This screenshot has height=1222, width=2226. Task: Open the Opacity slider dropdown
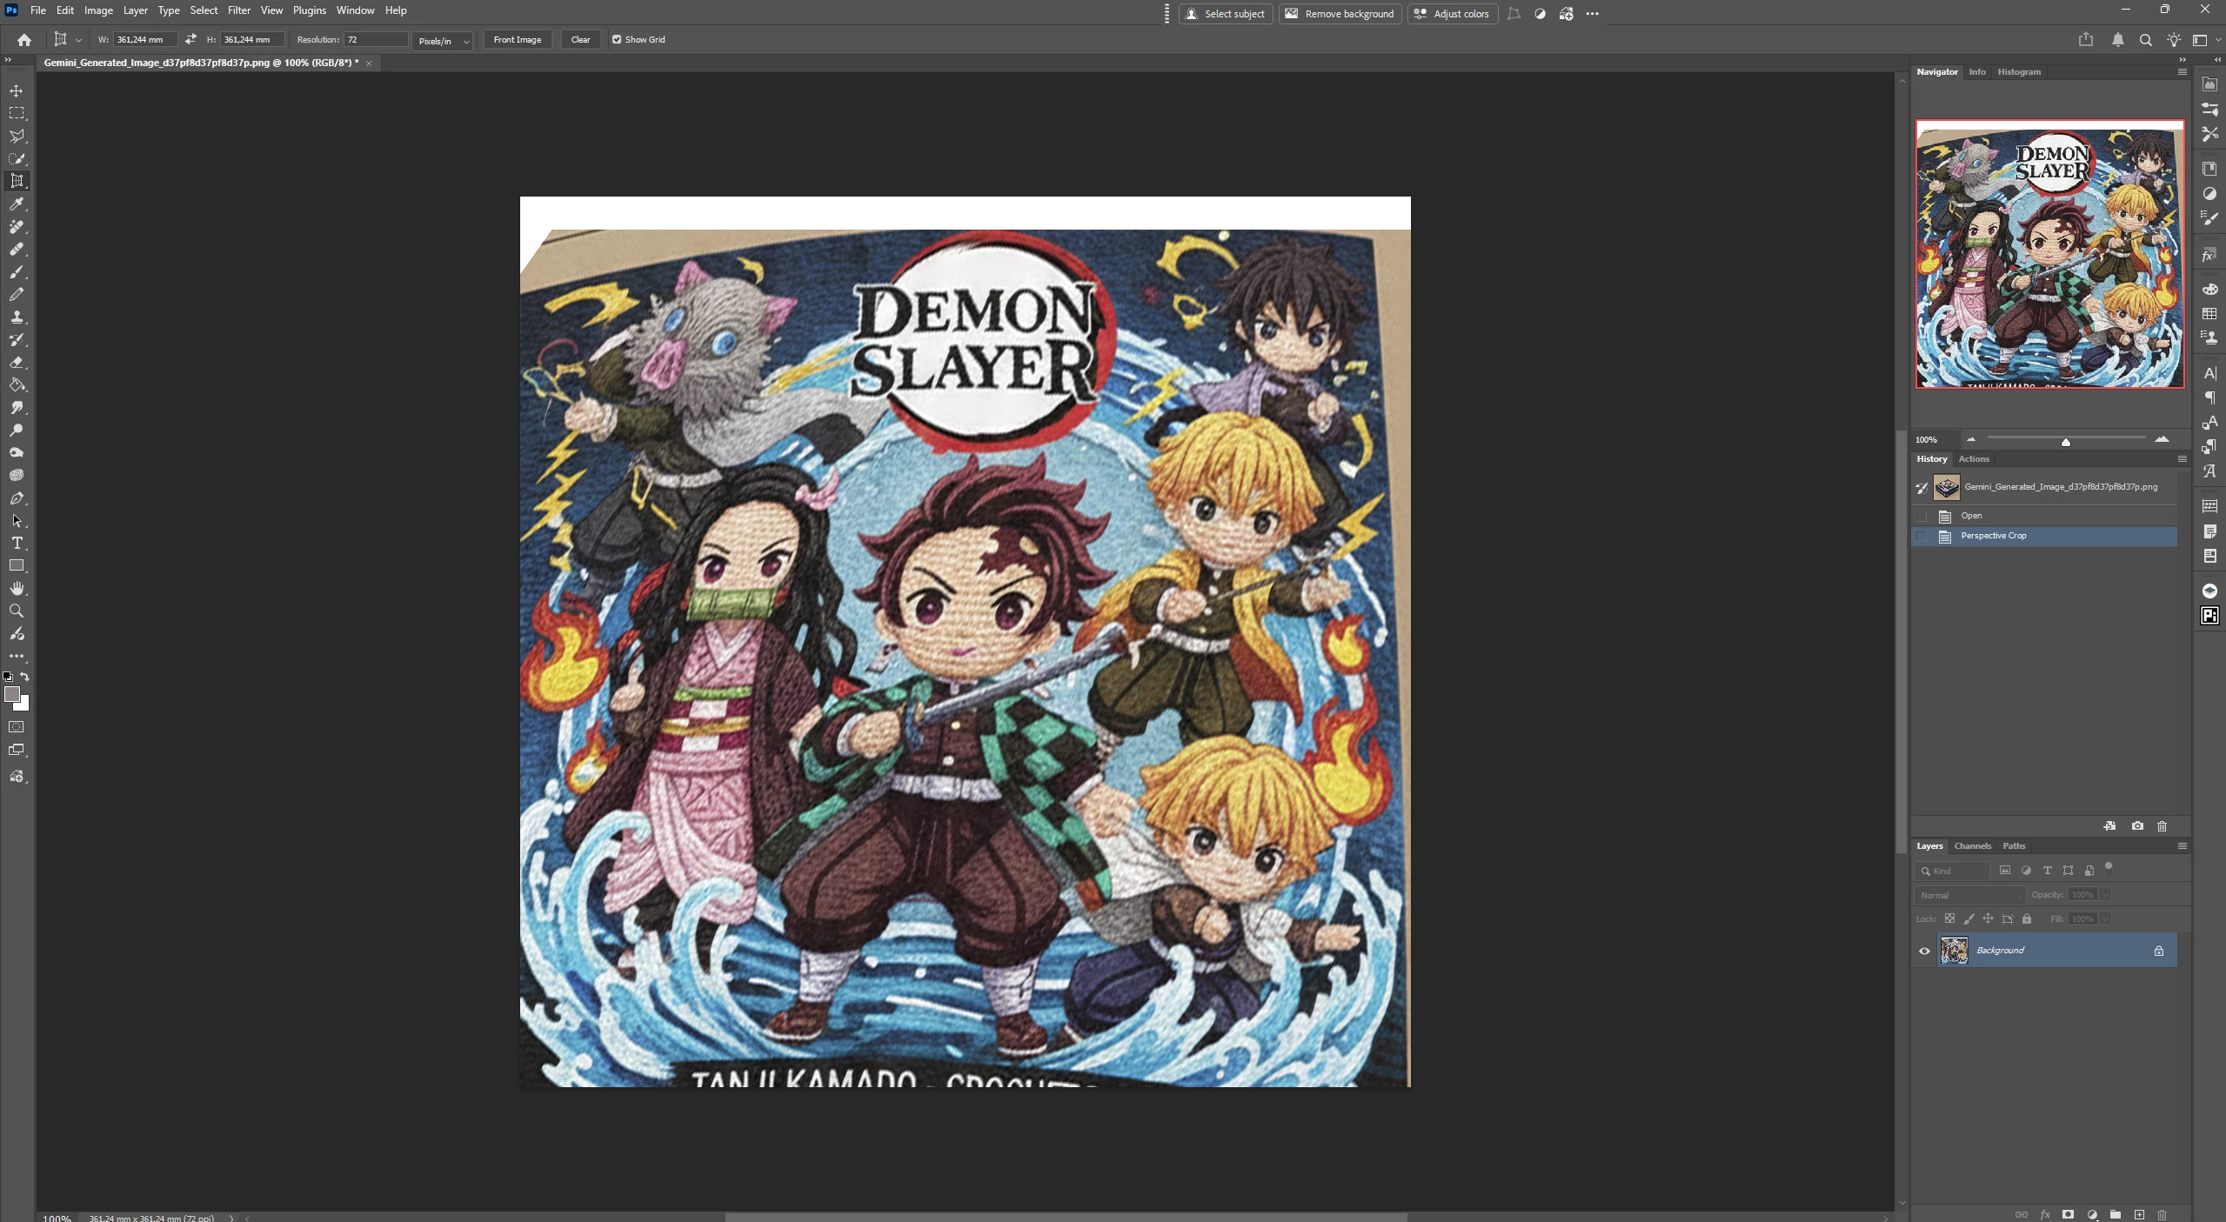(x=2105, y=895)
